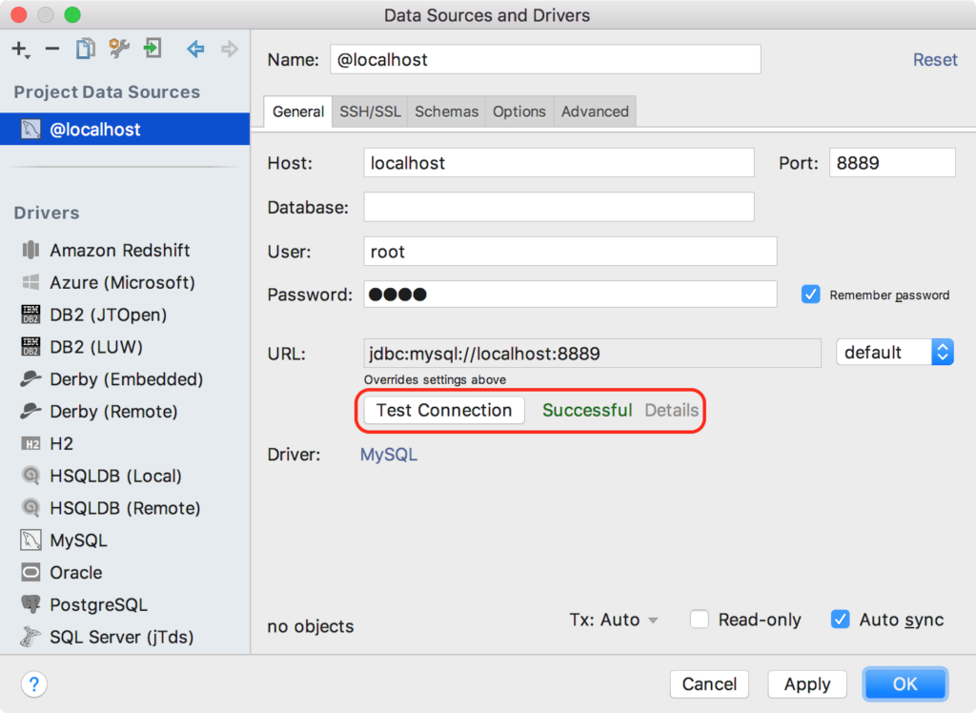
Task: Navigate forward with gray right arrow
Action: (230, 48)
